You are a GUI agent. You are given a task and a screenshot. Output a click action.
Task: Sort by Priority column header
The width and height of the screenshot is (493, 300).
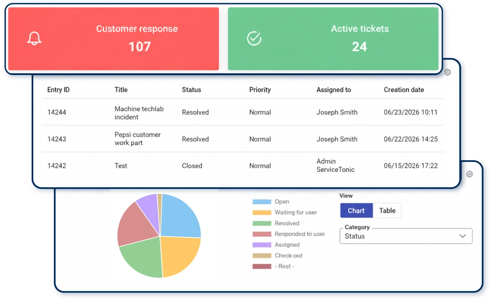[260, 90]
